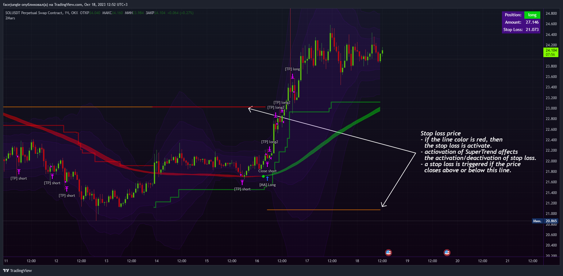Click date label 15 on time axis
This screenshot has width=563, height=276.
click(x=207, y=261)
